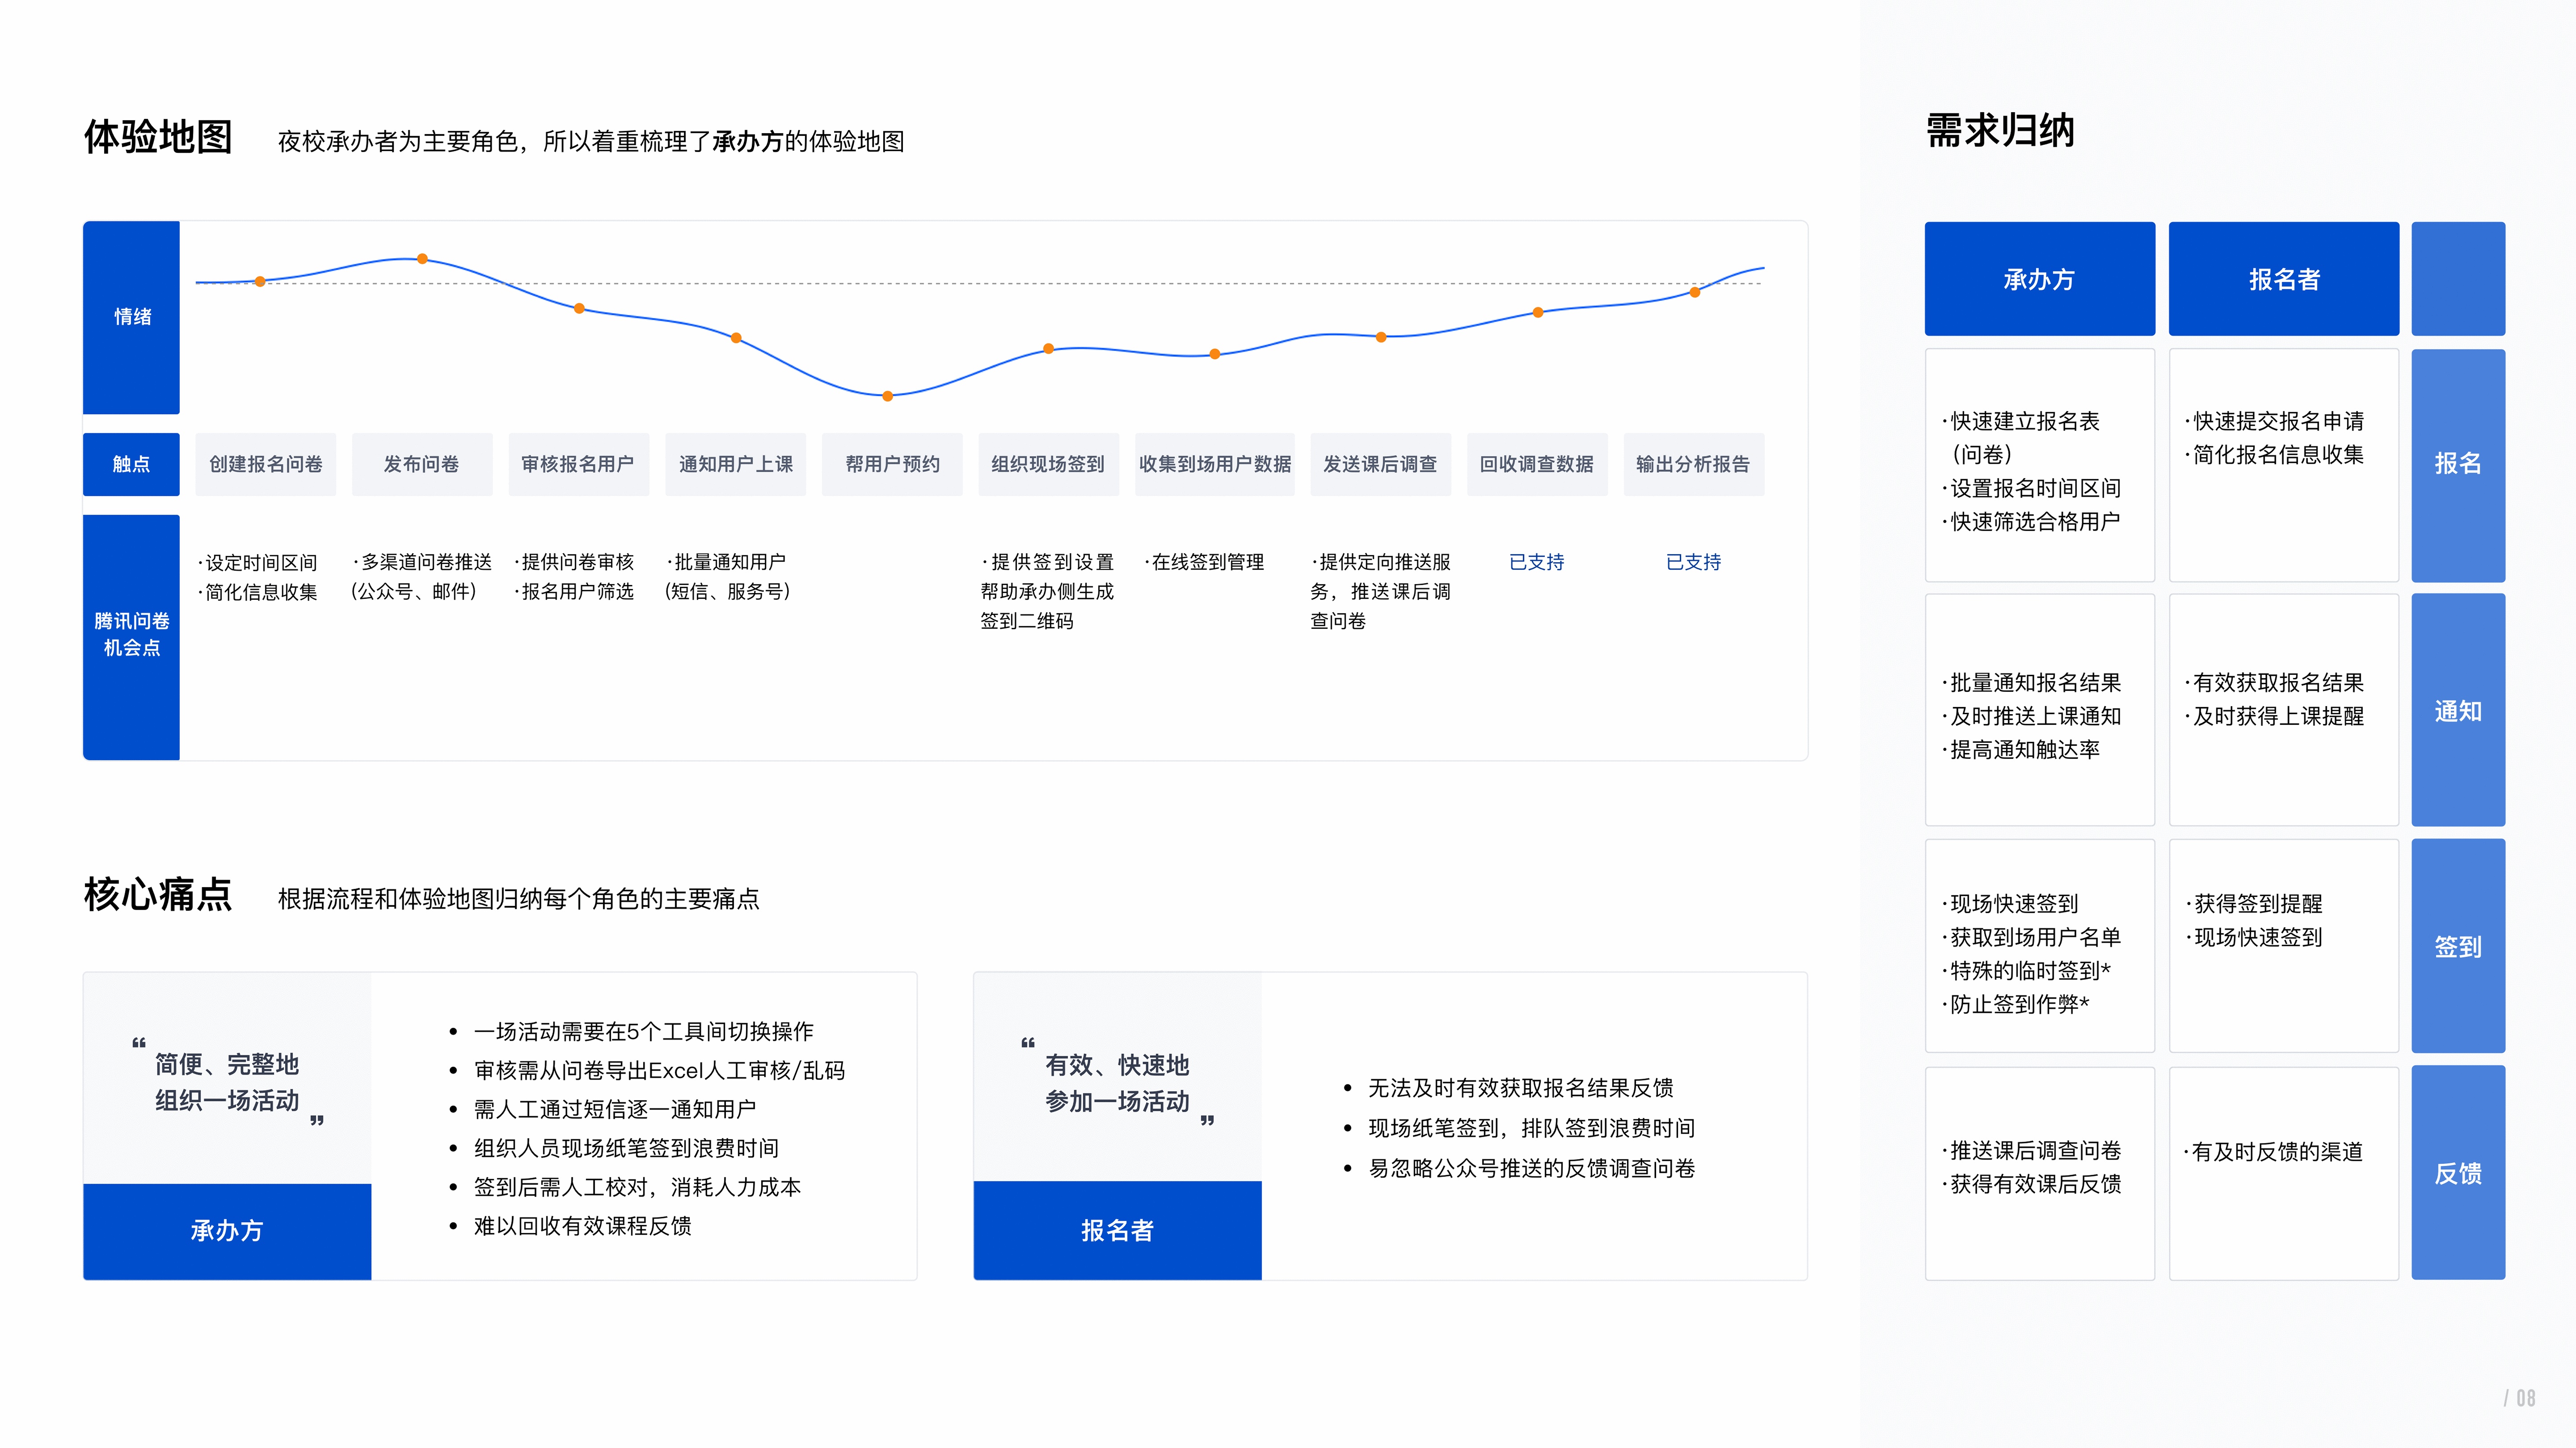Click the 情绪 row header block
The image size is (2576, 1448).
click(x=132, y=317)
